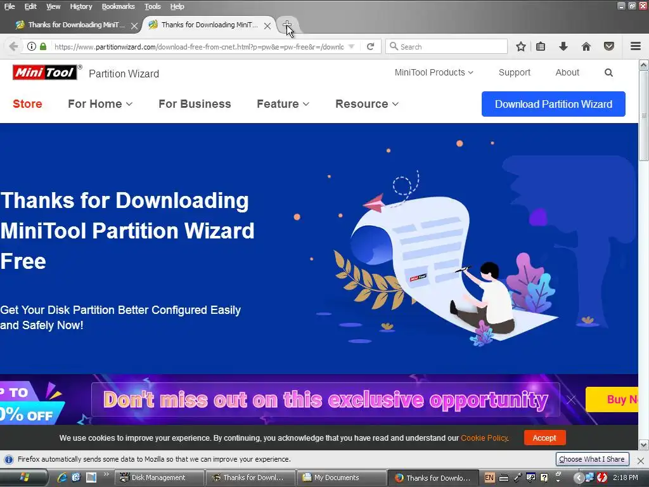The width and height of the screenshot is (649, 487).
Task: Expand quick launch overflow chevrons
Action: tap(106, 474)
